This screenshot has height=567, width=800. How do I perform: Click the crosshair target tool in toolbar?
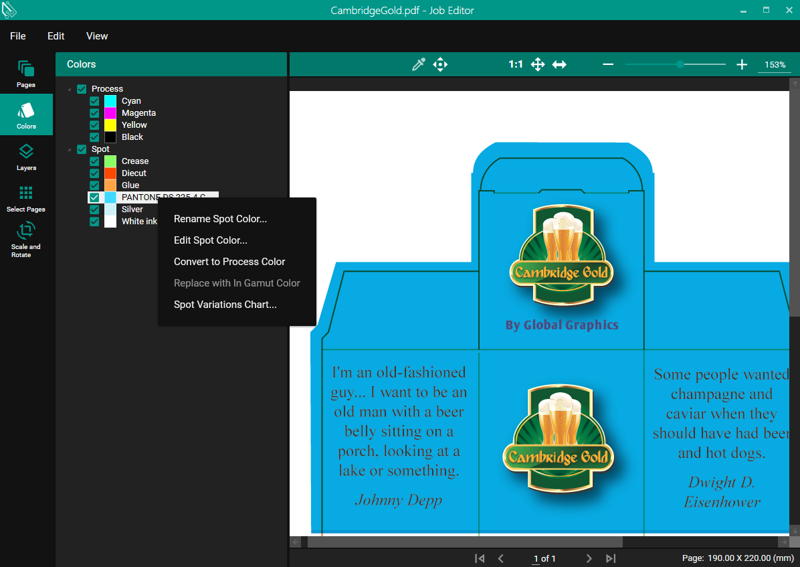point(440,64)
